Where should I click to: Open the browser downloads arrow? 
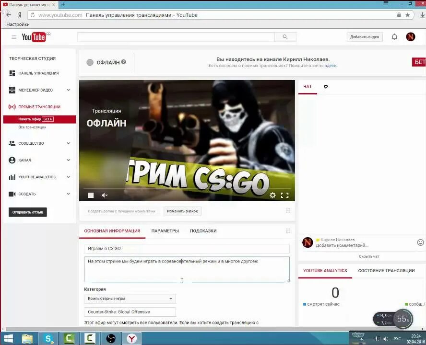click(x=422, y=15)
